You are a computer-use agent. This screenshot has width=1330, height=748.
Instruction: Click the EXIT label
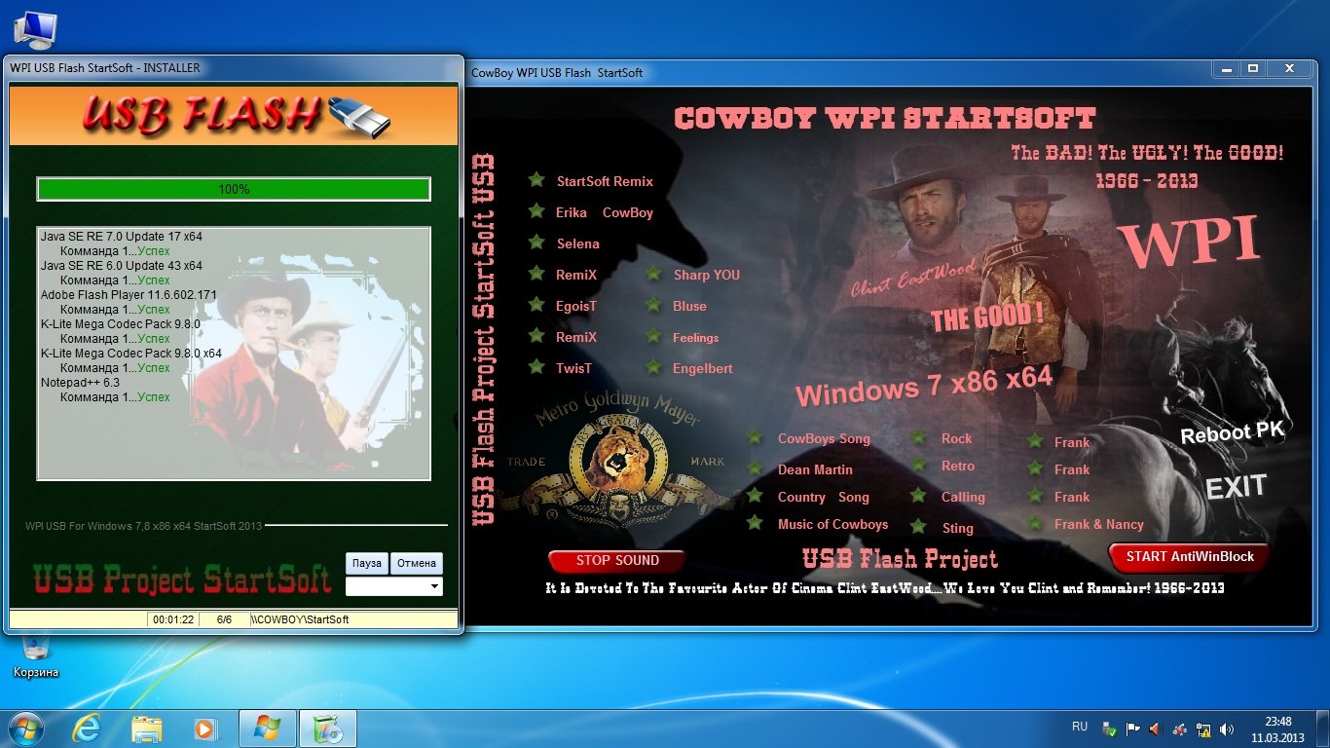[x=1237, y=487]
